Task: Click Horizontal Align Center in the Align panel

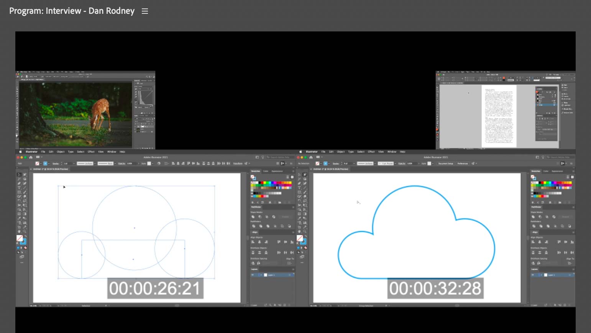Action: 259,241
